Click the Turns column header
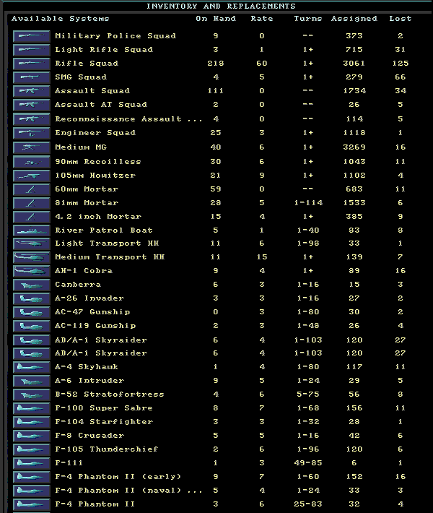The width and height of the screenshot is (433, 513). [308, 19]
